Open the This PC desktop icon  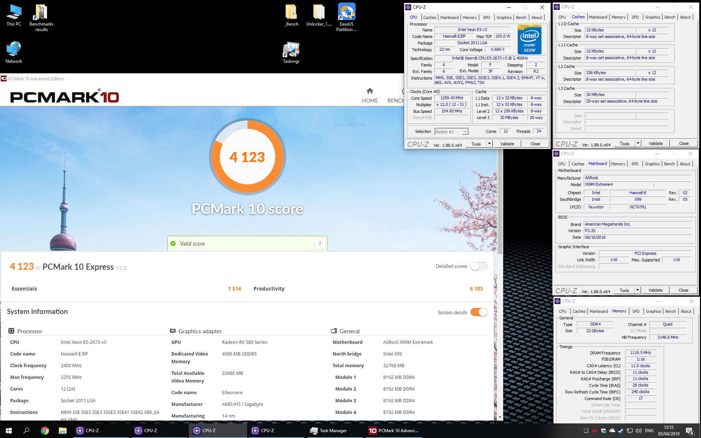pos(14,15)
